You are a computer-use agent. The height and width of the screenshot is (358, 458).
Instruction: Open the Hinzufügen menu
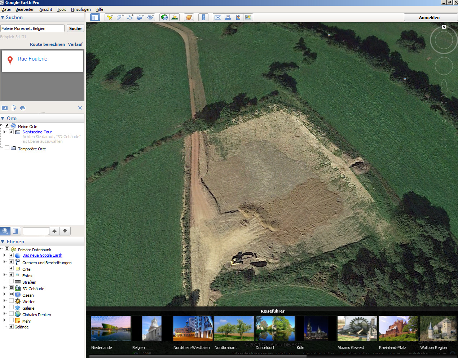81,9
